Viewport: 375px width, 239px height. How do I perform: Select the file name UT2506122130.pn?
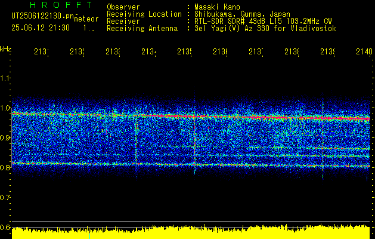point(42,16)
